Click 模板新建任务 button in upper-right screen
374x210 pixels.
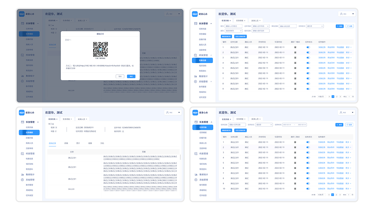tap(226, 36)
